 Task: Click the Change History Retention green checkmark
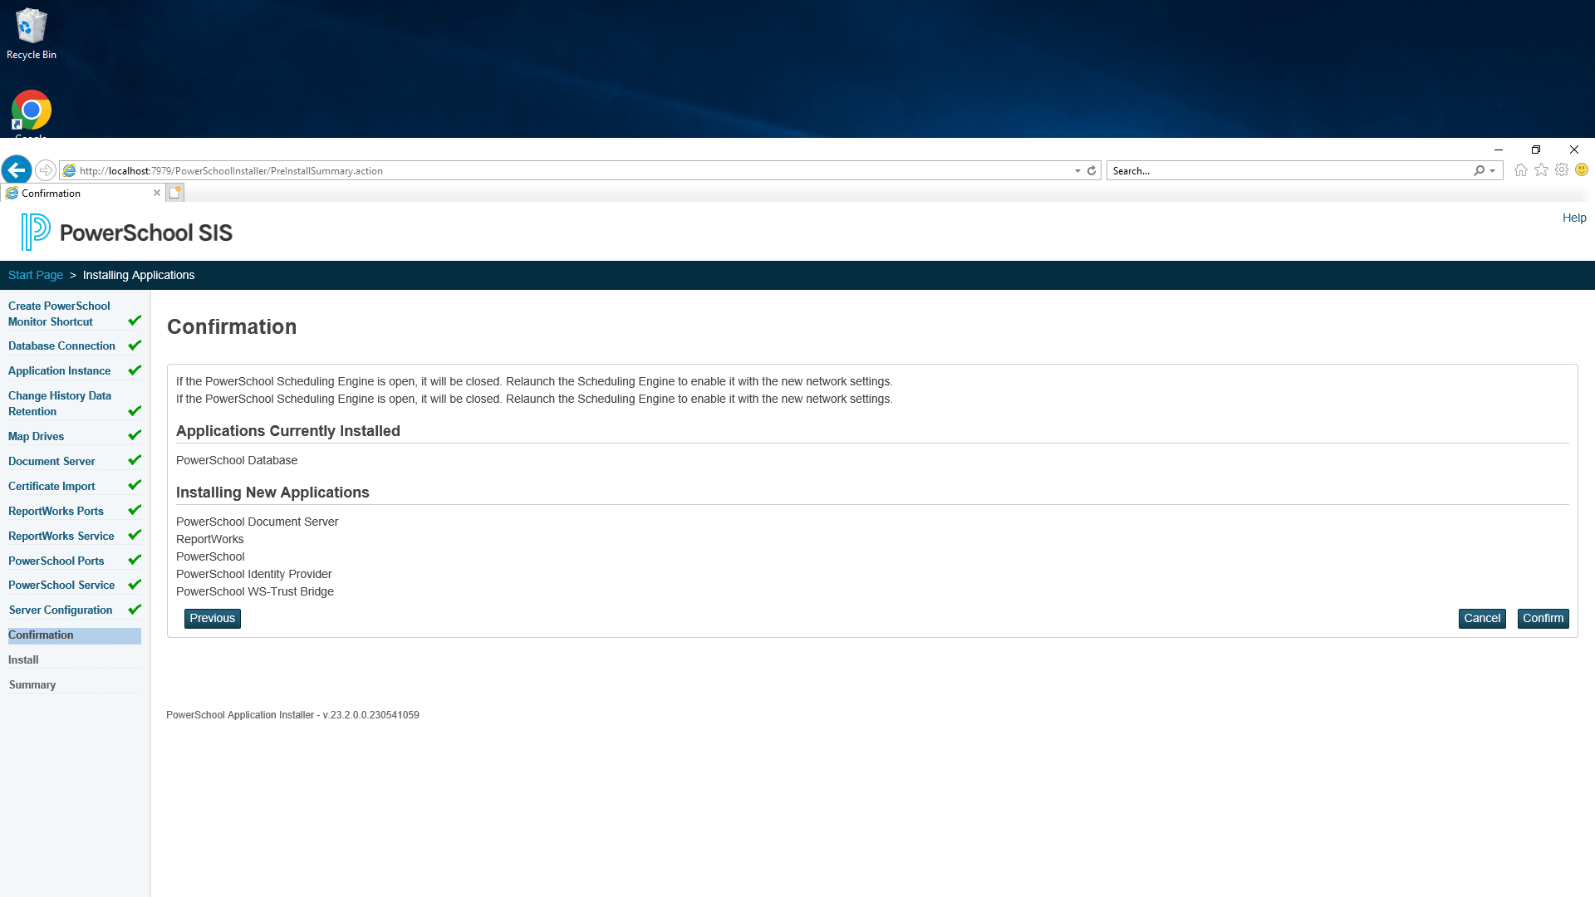click(135, 411)
